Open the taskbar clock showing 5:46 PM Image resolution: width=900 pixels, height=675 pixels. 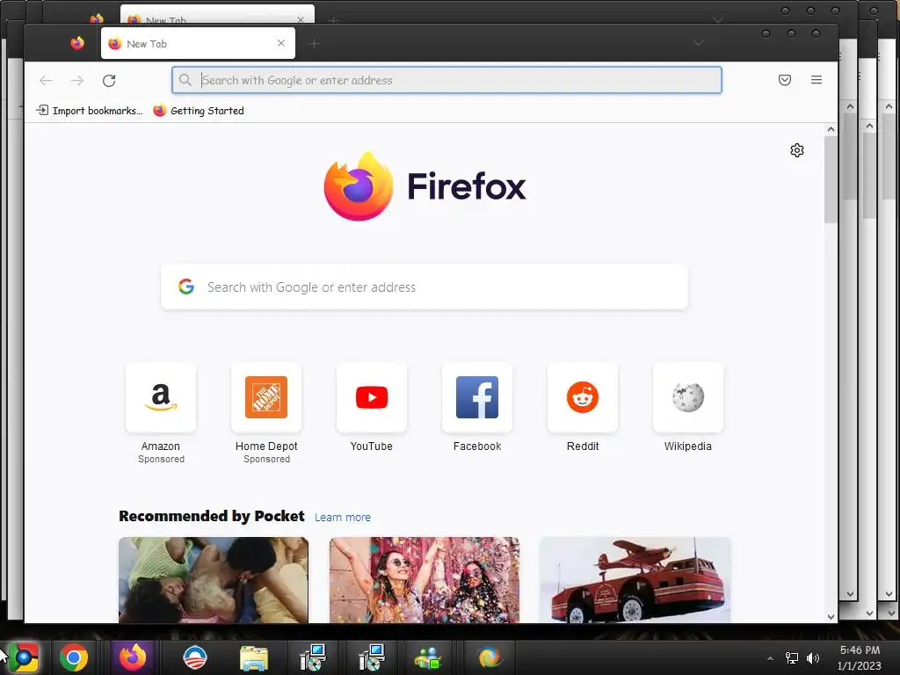point(860,657)
